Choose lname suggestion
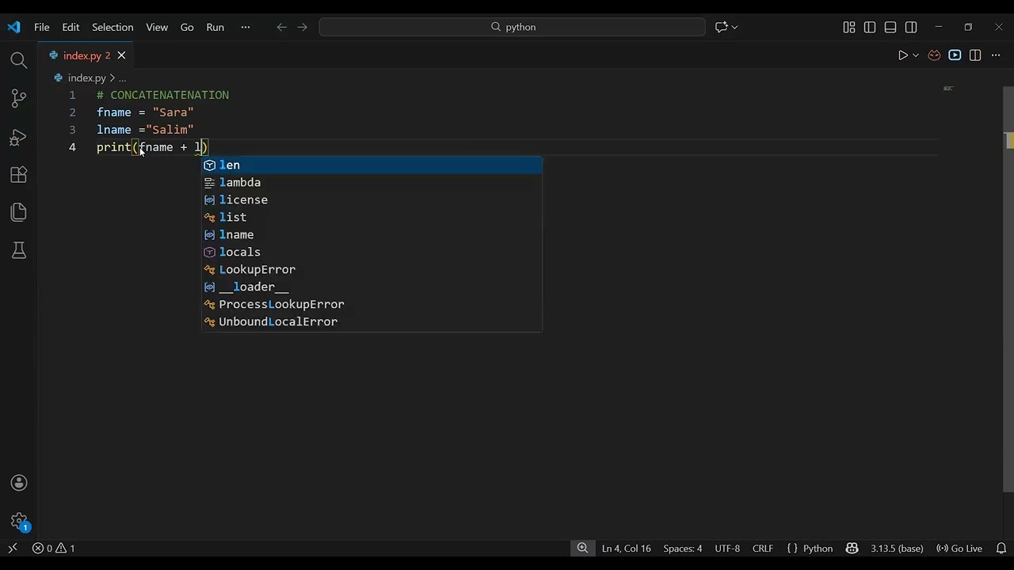 (372, 234)
